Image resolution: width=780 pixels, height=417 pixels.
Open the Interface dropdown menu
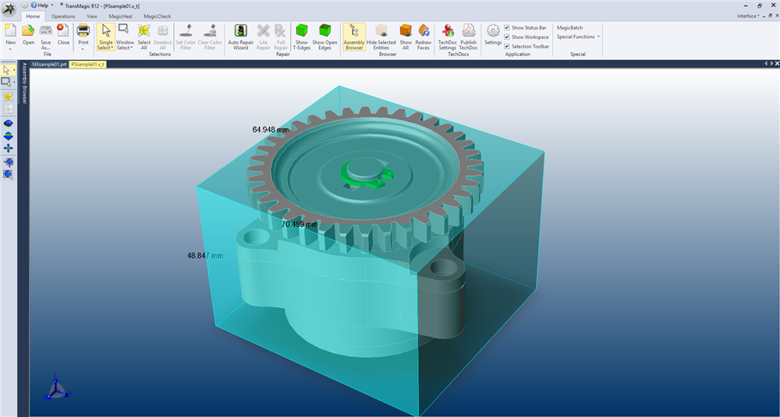(x=749, y=16)
